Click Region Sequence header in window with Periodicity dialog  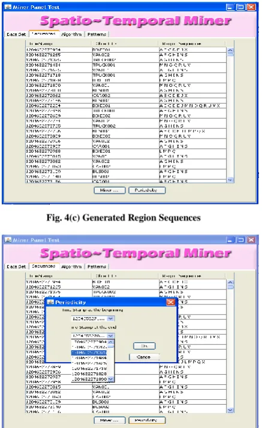point(192,276)
